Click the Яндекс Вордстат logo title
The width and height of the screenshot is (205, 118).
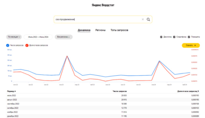pos(103,5)
